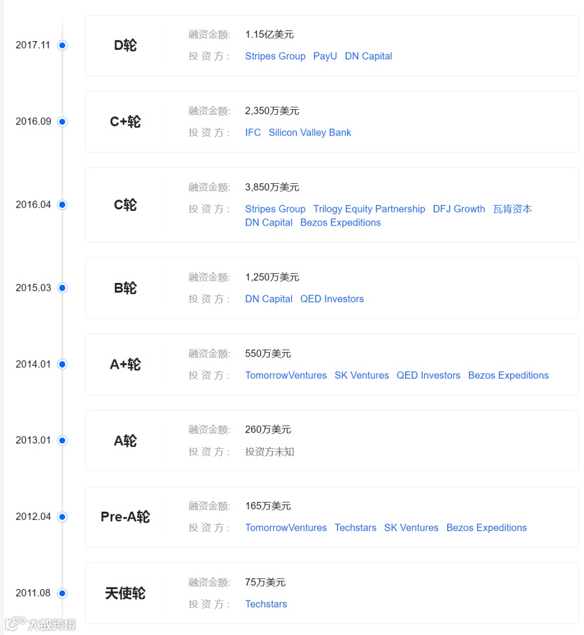
Task: Open SK Ventures link in Pre-A轮 row
Action: (411, 528)
